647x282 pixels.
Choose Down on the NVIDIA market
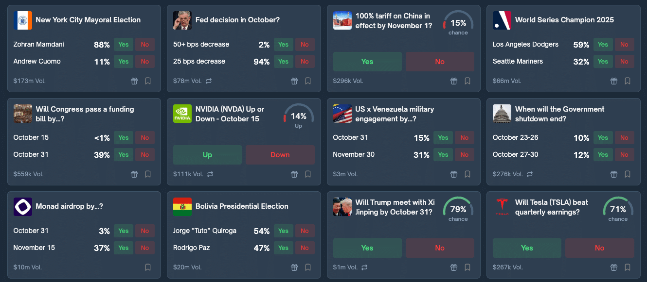click(x=280, y=155)
